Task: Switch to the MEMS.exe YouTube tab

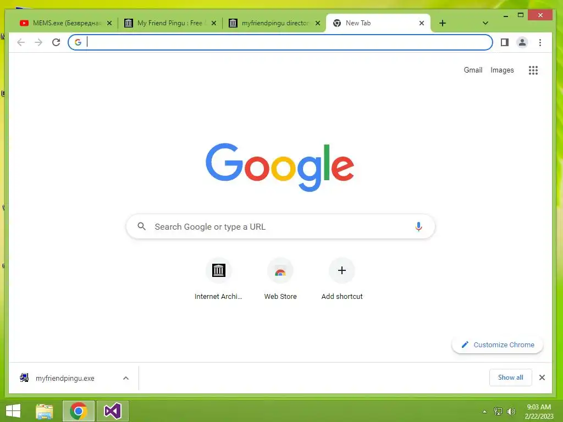Action: 65,23
